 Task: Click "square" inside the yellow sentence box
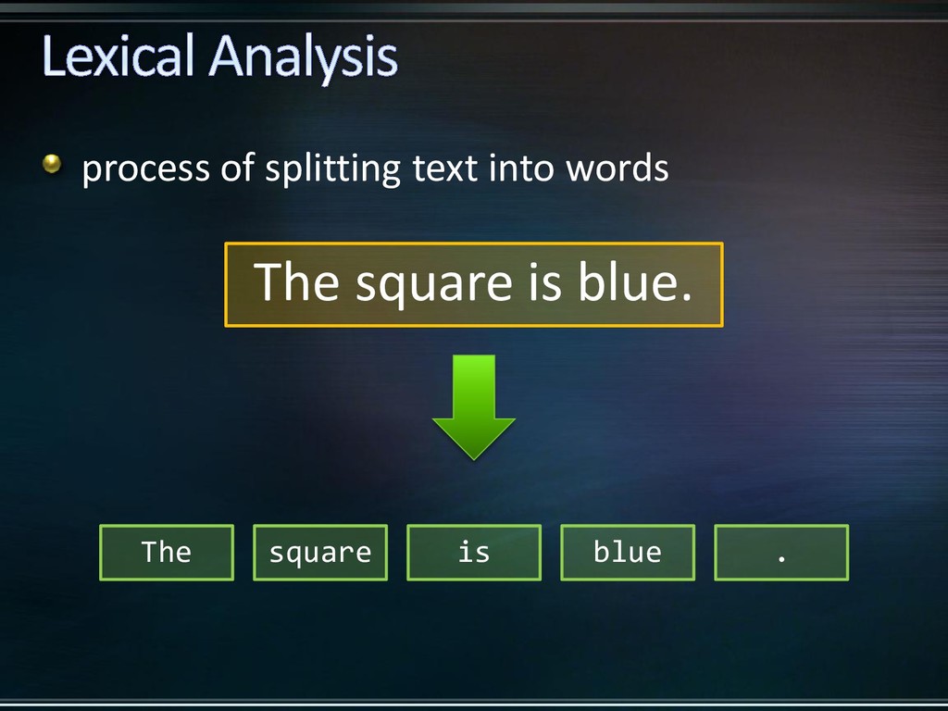click(434, 285)
